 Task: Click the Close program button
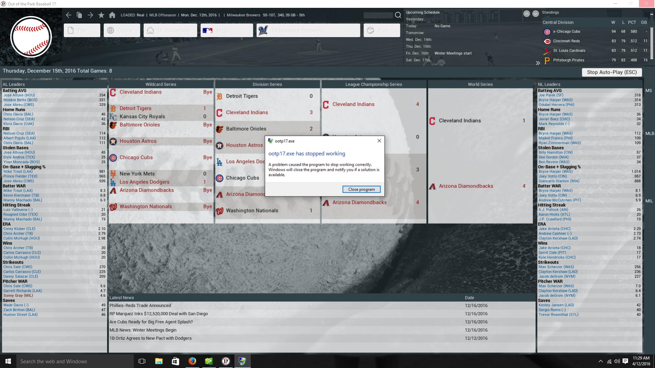tap(361, 189)
